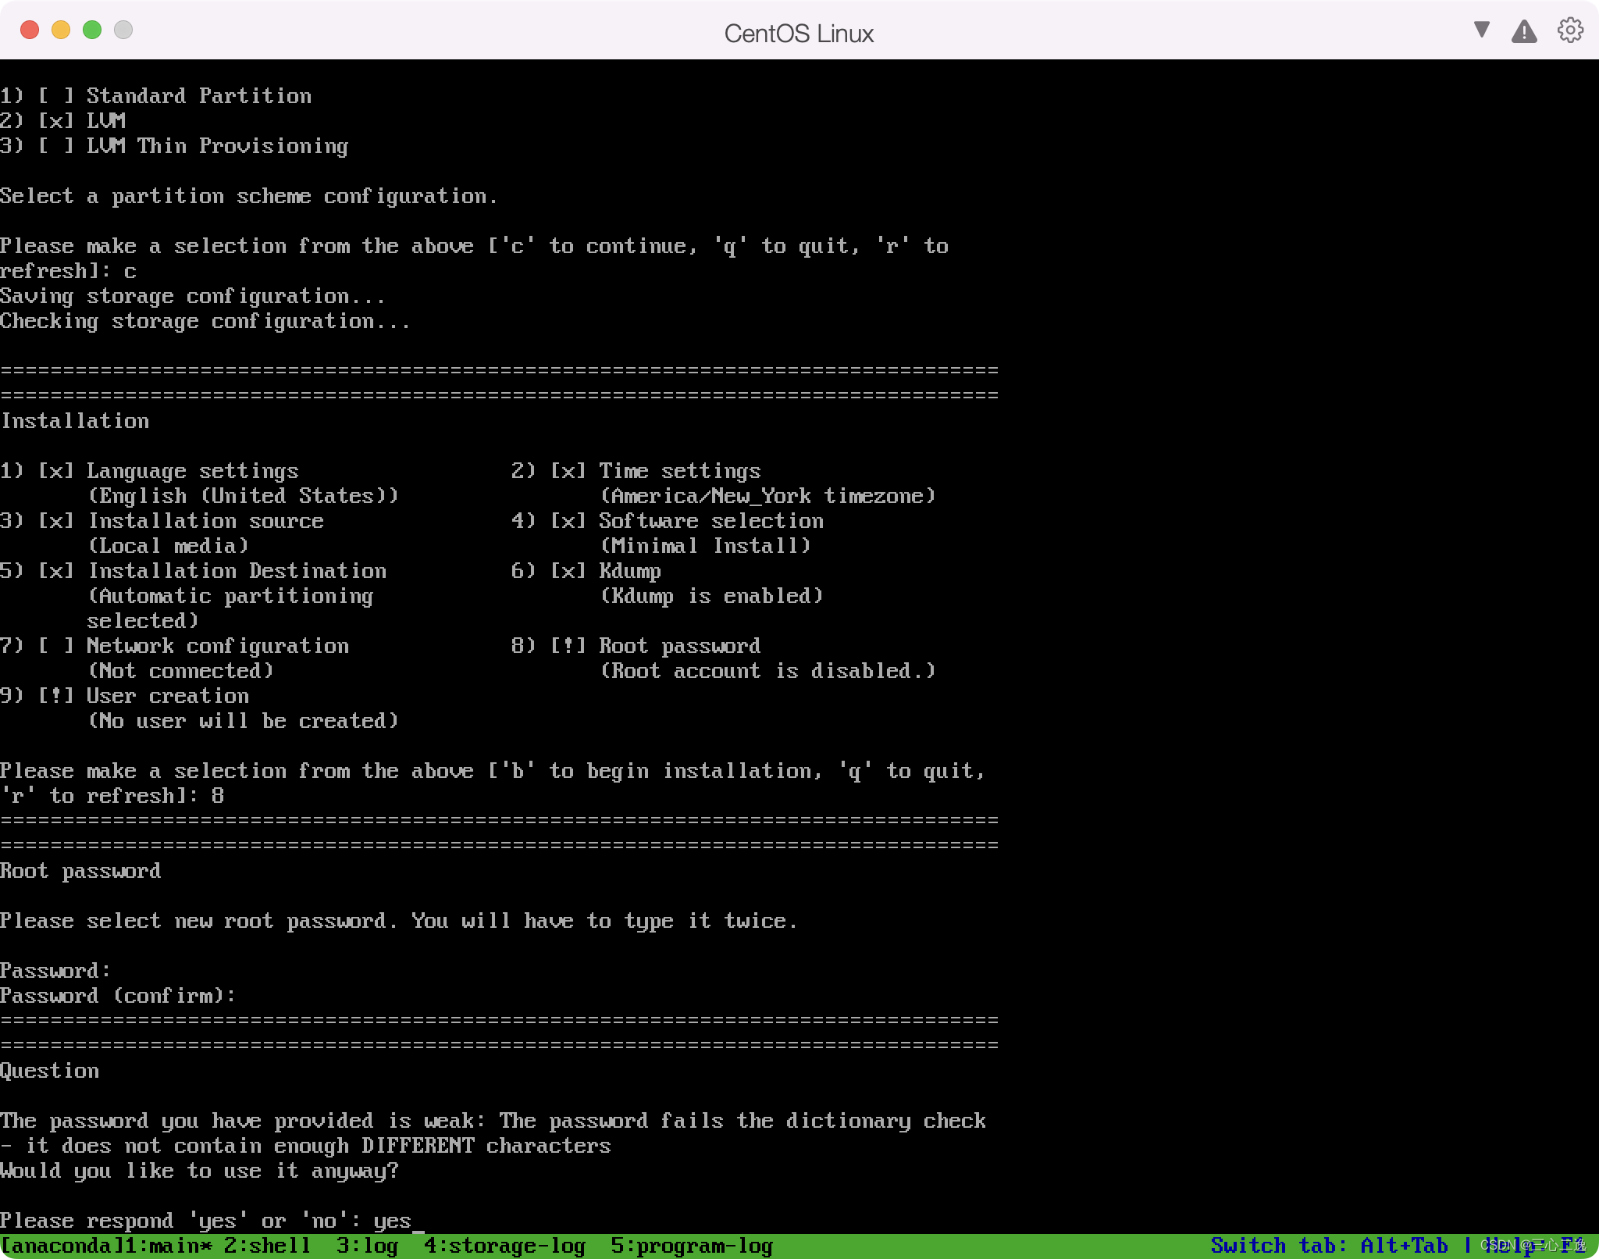Click the 'Question' section heading
The width and height of the screenshot is (1599, 1259).
point(50,1071)
